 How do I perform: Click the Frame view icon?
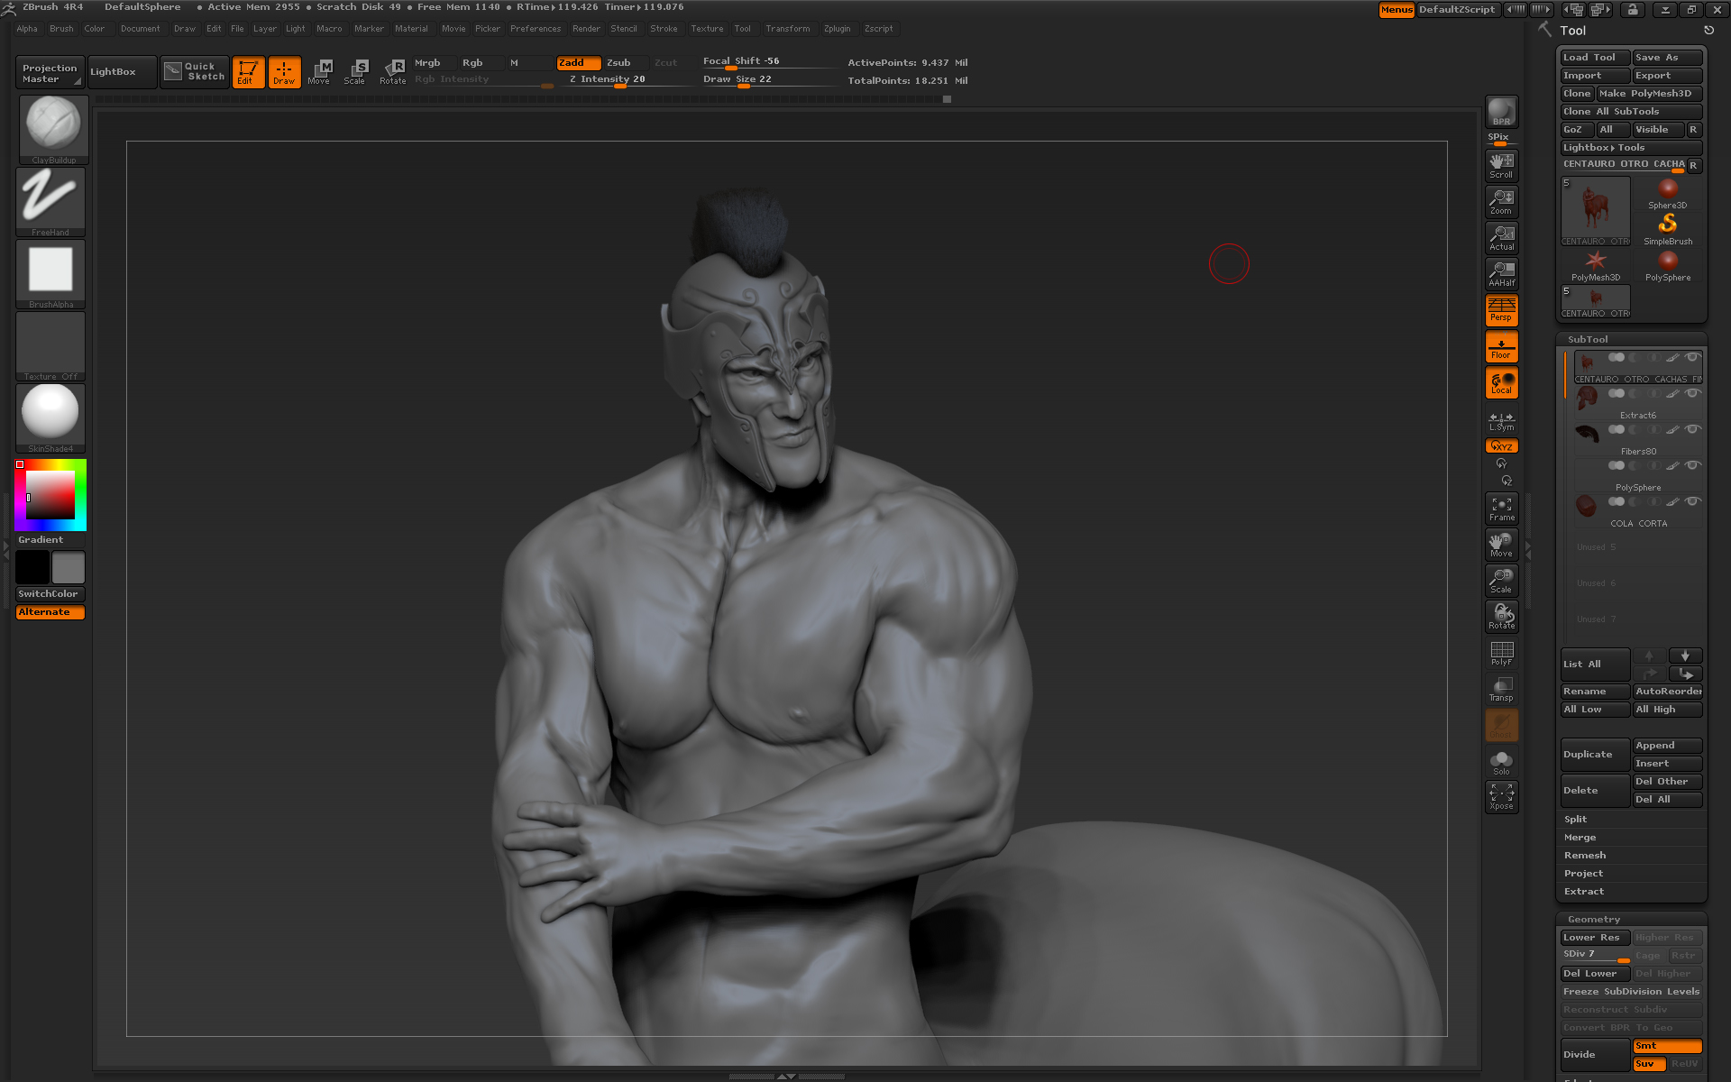coord(1501,509)
